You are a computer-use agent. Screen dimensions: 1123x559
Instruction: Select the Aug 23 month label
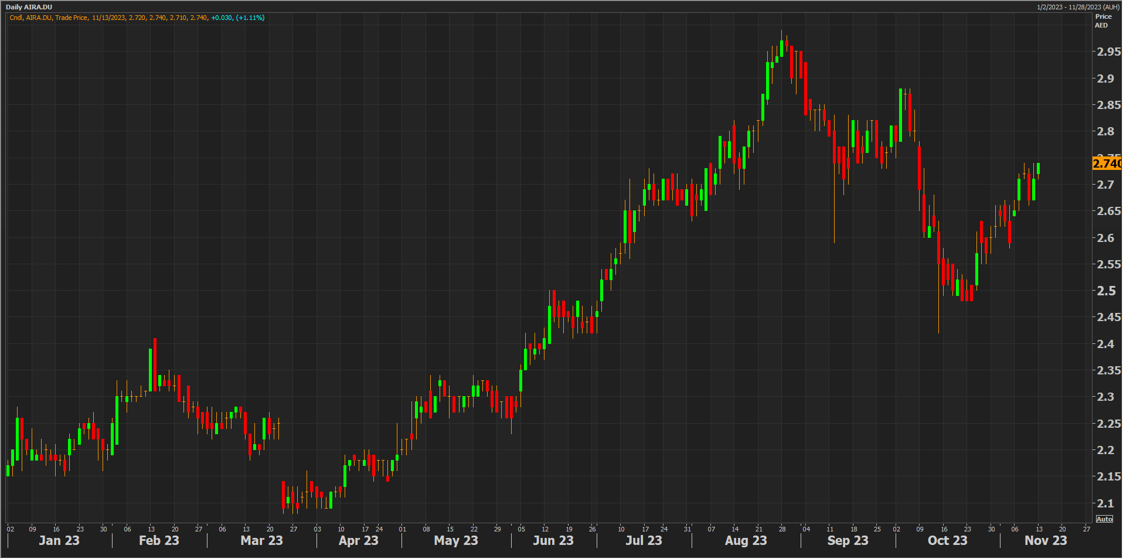(x=746, y=540)
